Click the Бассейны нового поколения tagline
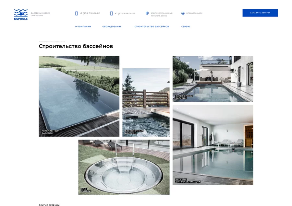Viewport: 292px width, 206px height. pyautogui.click(x=40, y=14)
